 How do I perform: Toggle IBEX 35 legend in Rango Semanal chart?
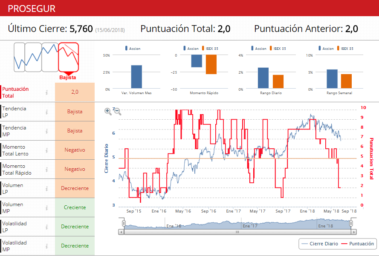pyautogui.click(x=345, y=49)
